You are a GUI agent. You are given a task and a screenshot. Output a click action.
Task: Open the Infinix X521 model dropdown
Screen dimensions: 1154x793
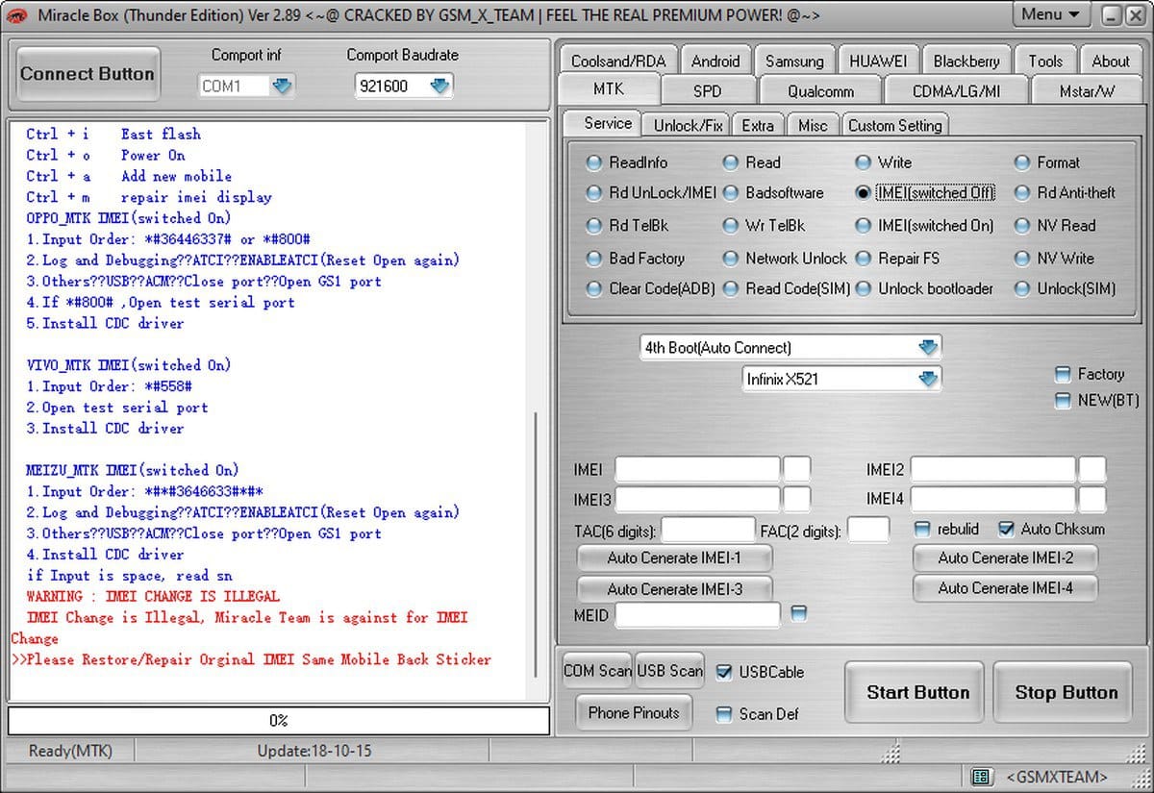coord(927,379)
